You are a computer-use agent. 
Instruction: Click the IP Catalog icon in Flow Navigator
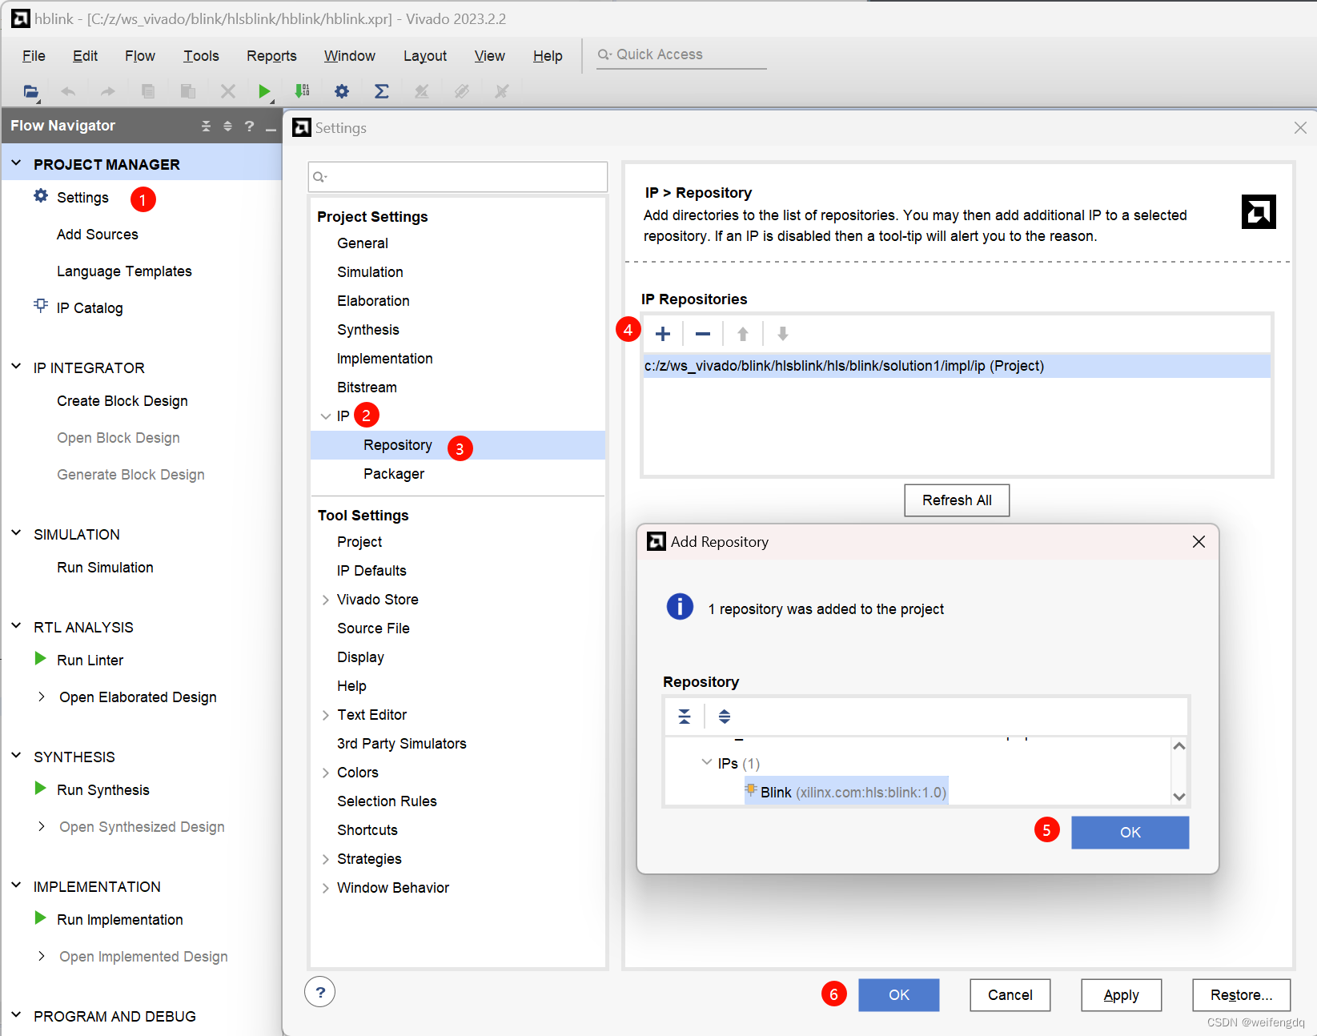41,306
